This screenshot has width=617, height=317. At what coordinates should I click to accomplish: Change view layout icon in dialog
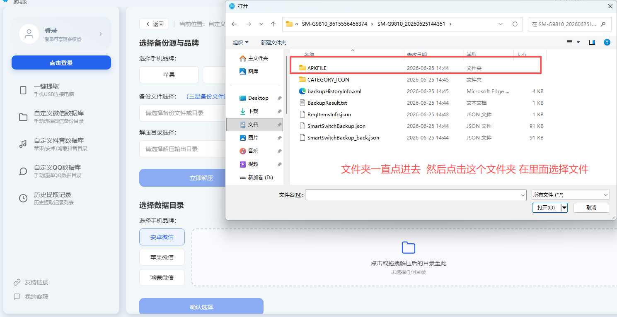[x=569, y=42]
